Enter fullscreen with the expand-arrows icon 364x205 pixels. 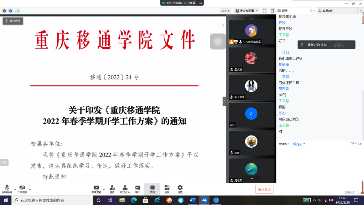pos(264,11)
